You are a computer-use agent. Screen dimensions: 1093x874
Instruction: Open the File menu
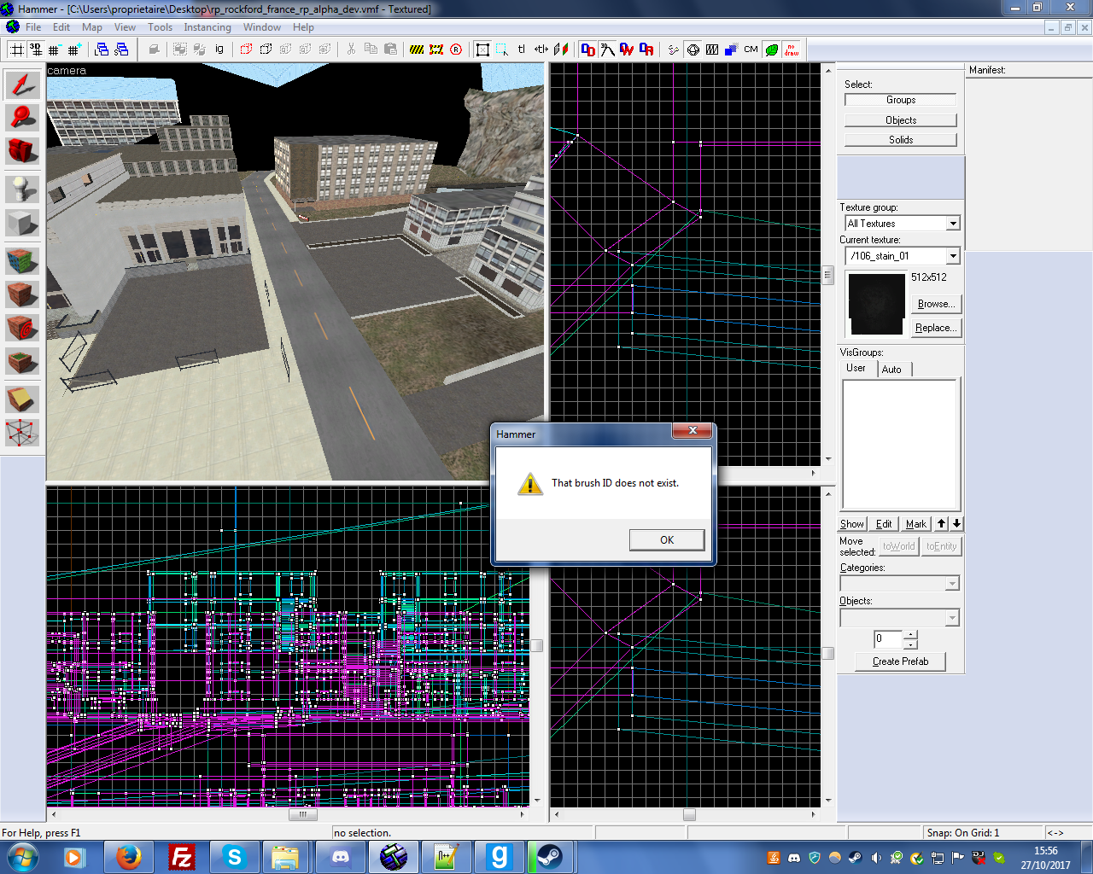[x=33, y=27]
